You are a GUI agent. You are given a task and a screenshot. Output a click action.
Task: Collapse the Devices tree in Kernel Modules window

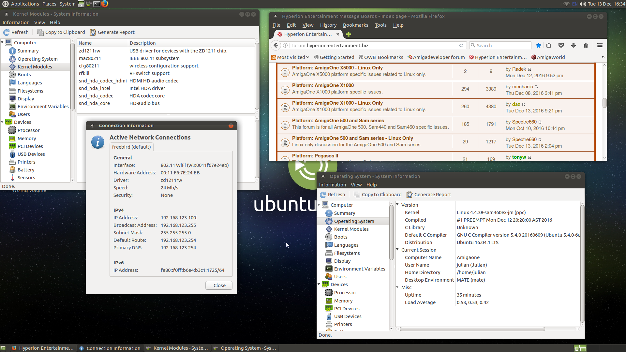pyautogui.click(x=3, y=122)
